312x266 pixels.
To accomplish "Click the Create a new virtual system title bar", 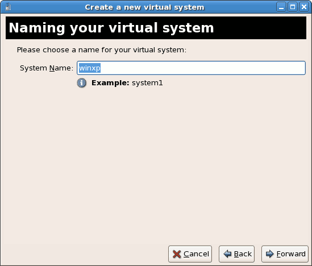I will coord(145,7).
